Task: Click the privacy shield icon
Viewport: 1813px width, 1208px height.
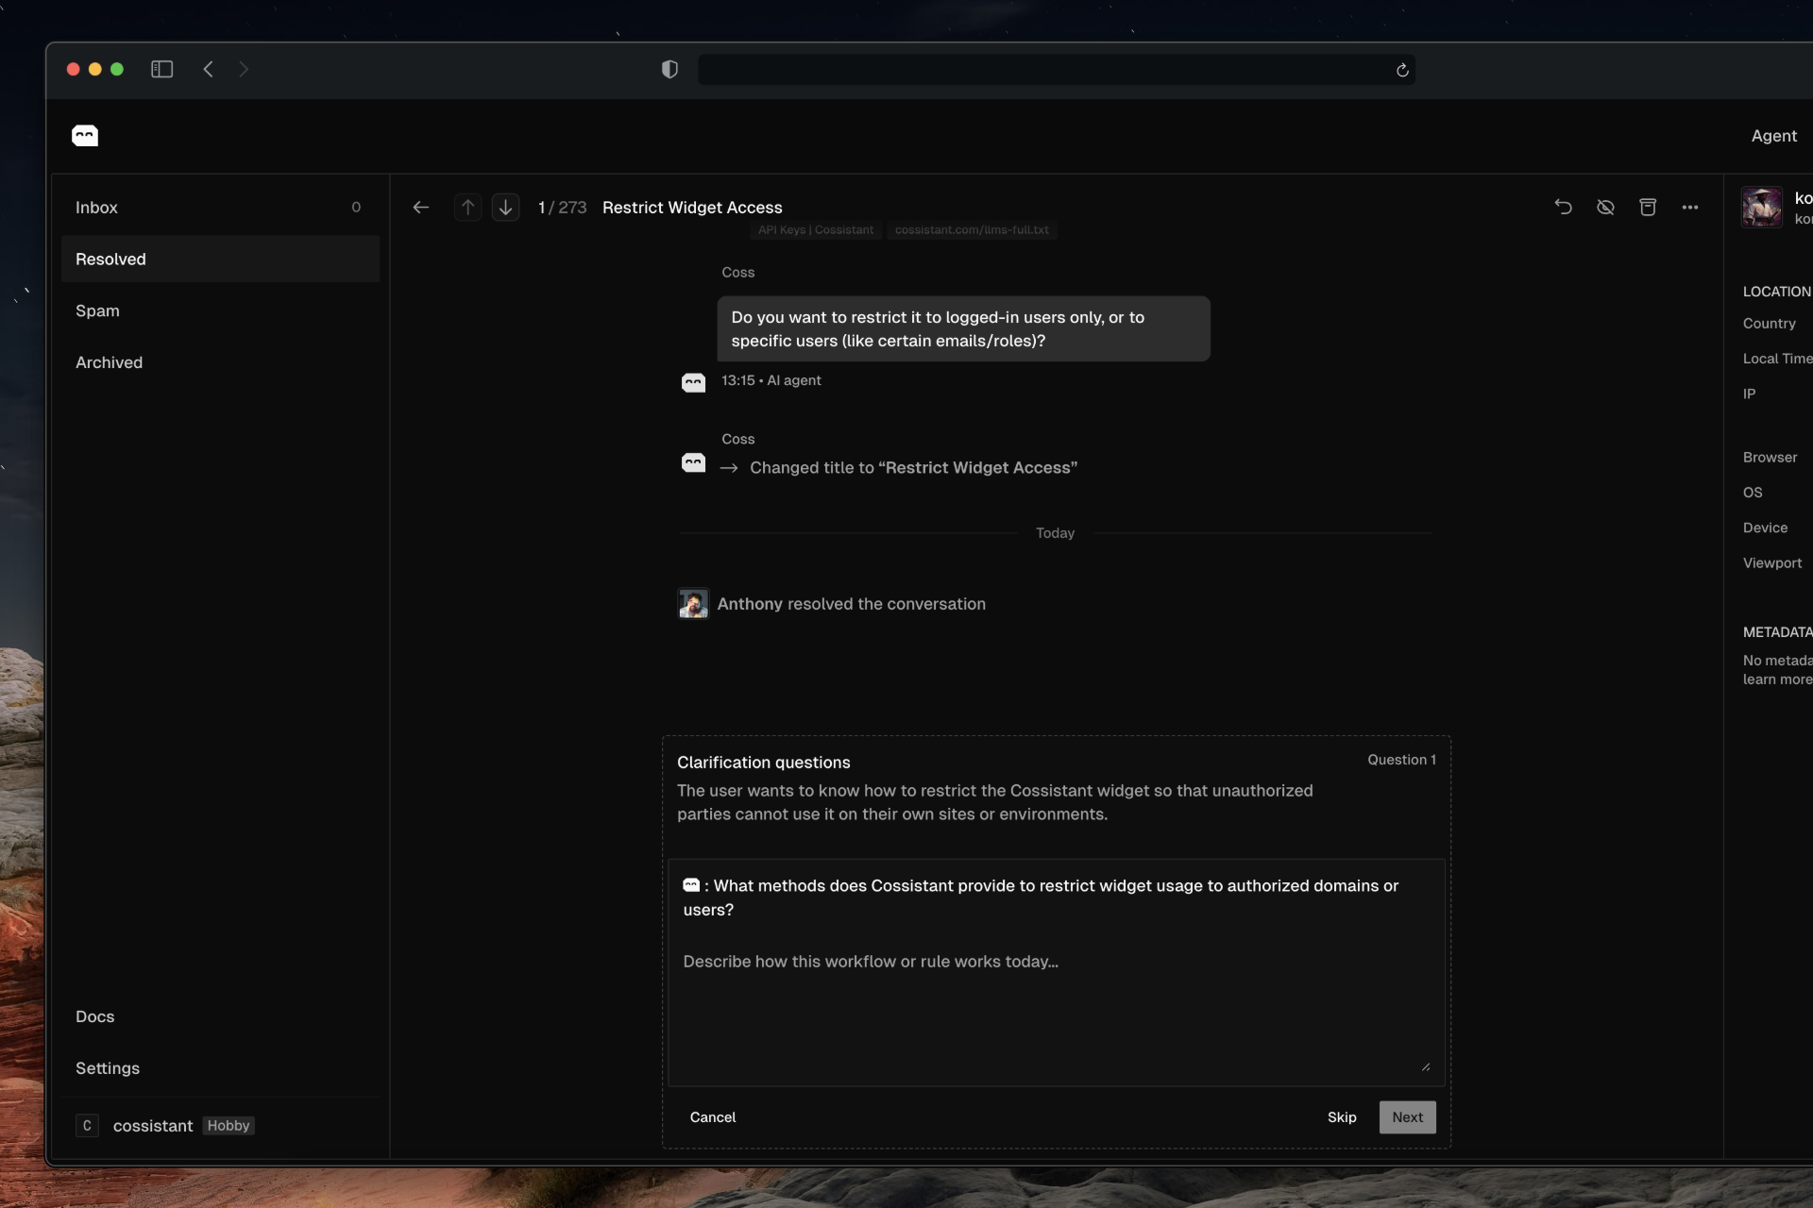Action: coord(669,70)
